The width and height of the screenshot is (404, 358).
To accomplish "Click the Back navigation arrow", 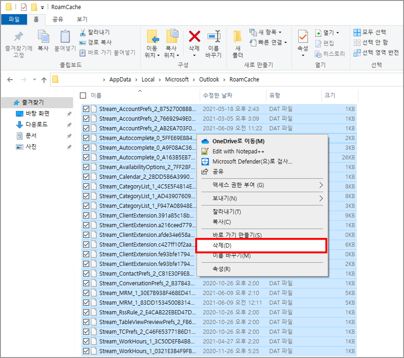I will coord(10,80).
